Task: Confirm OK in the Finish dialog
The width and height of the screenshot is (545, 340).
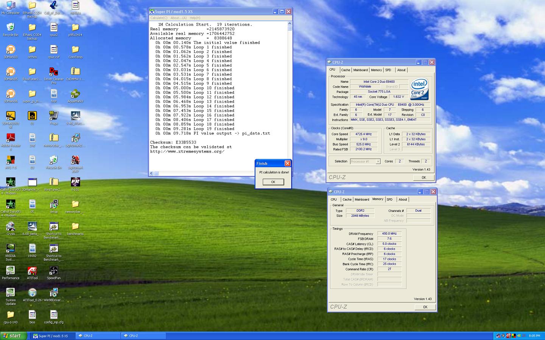Action: click(273, 182)
